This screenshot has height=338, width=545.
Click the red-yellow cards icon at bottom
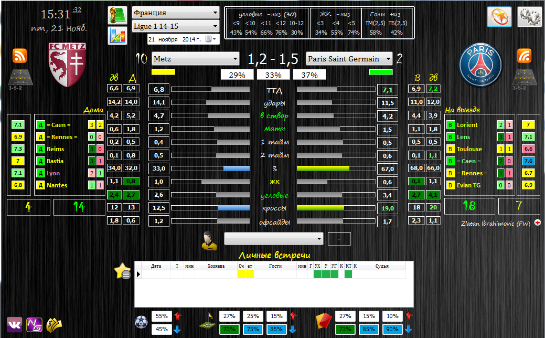[x=323, y=321]
